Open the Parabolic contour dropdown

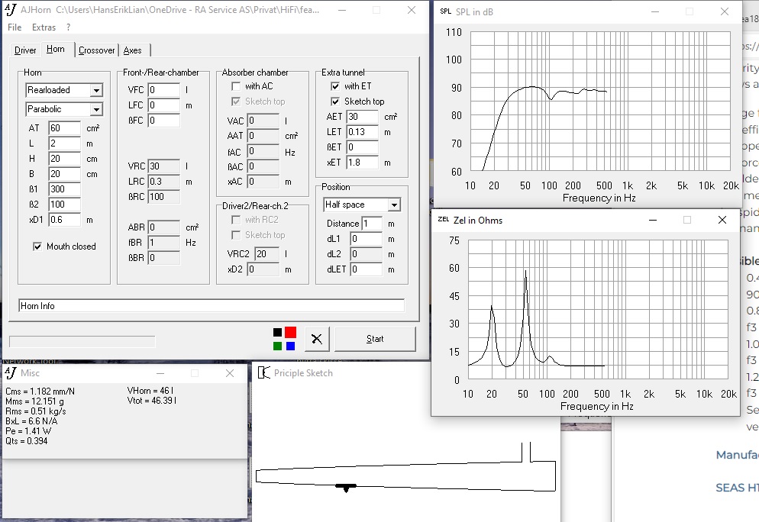96,109
